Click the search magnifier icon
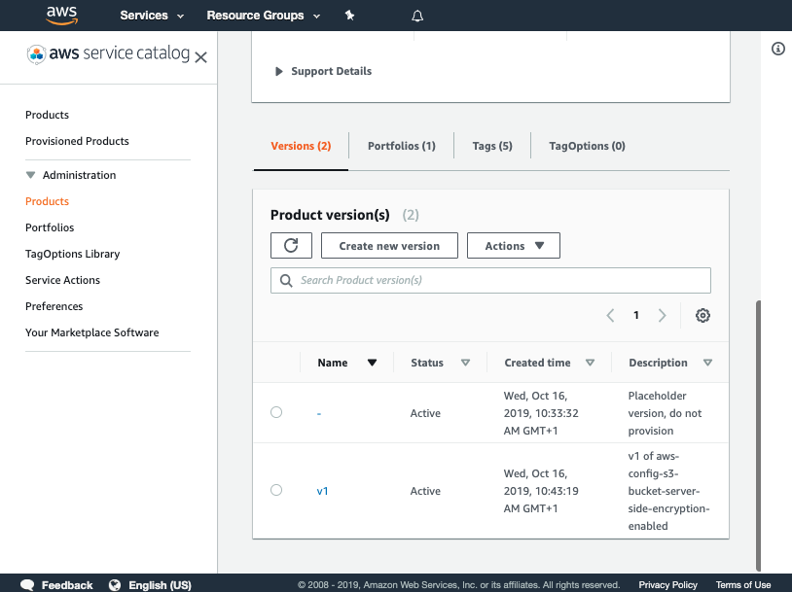This screenshot has width=792, height=592. pos(286,281)
